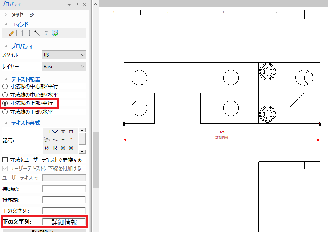Collapse the テキスト配置 section
Screen dimensions: 328x232
(6, 79)
